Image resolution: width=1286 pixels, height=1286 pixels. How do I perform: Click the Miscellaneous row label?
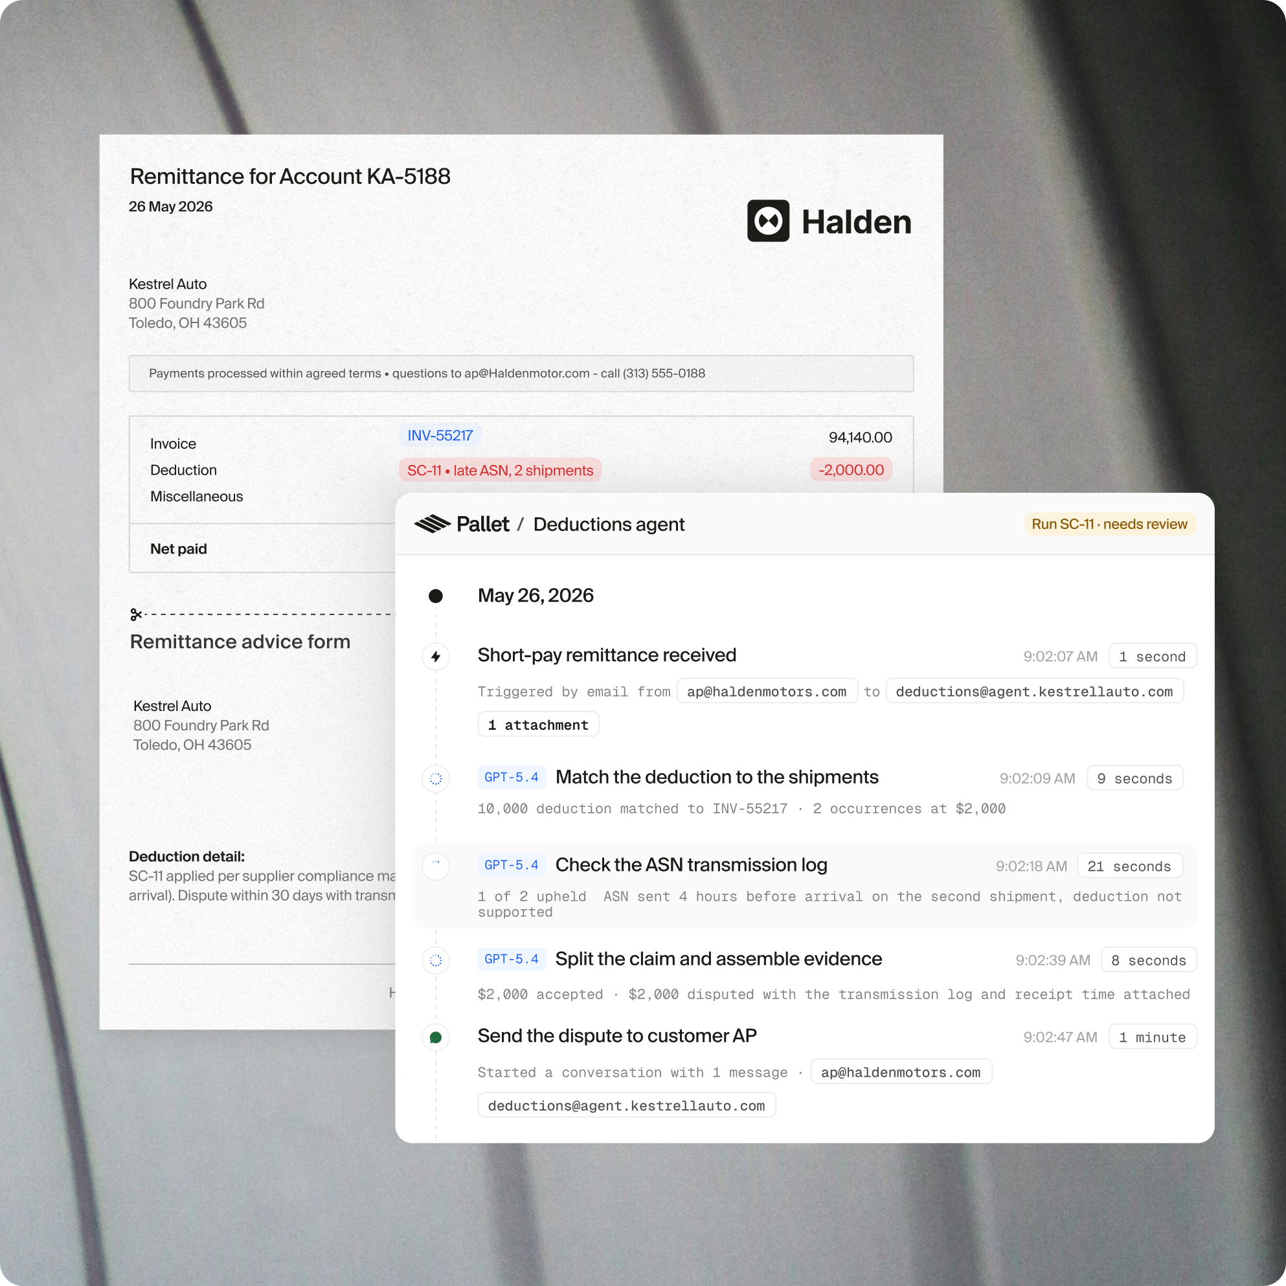(196, 497)
